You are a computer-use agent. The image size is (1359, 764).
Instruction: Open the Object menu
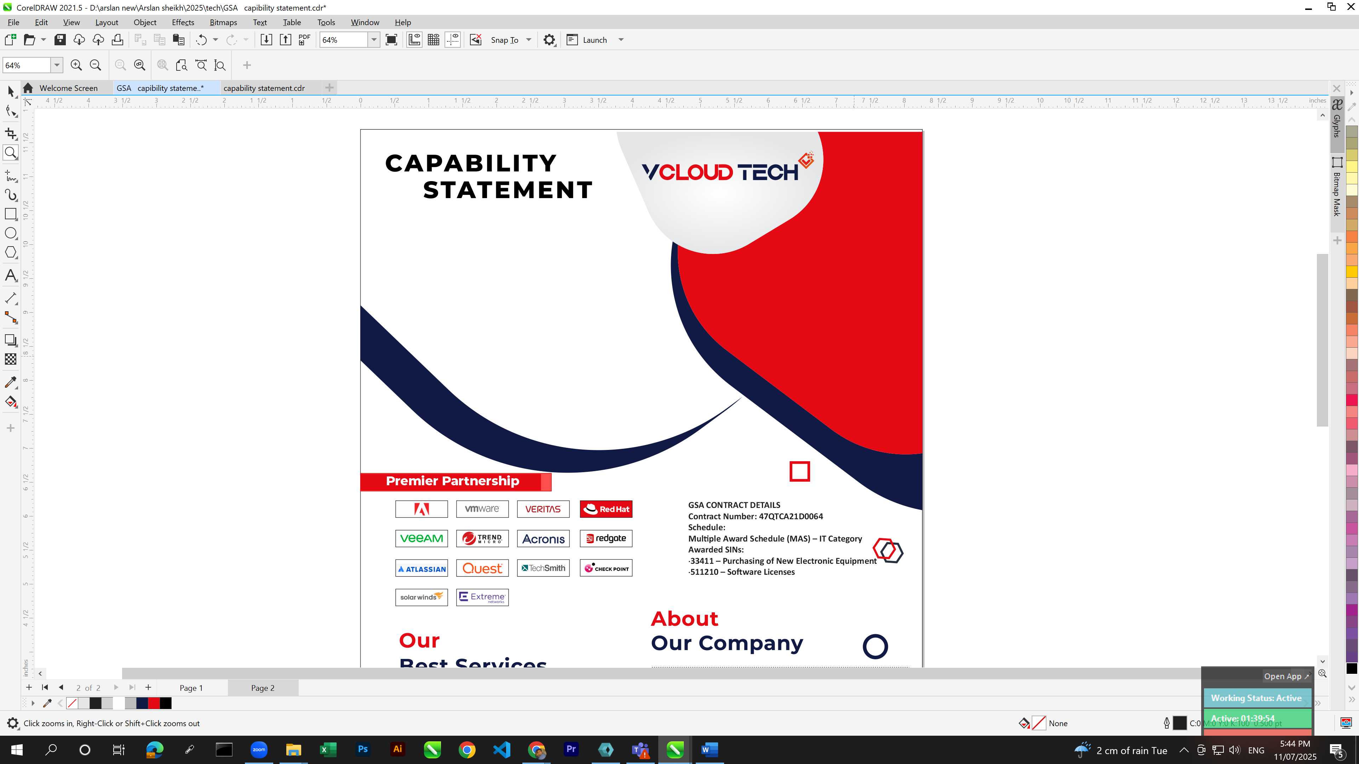[x=144, y=22]
